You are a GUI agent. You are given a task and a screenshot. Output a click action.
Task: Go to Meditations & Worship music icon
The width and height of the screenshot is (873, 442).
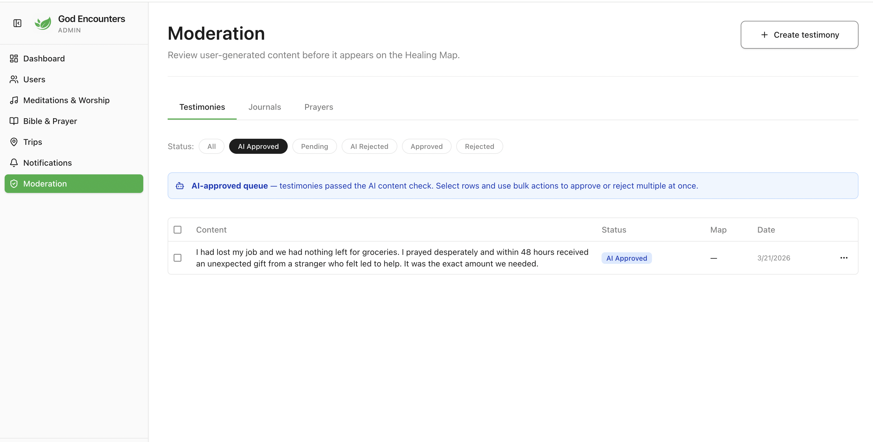click(14, 100)
